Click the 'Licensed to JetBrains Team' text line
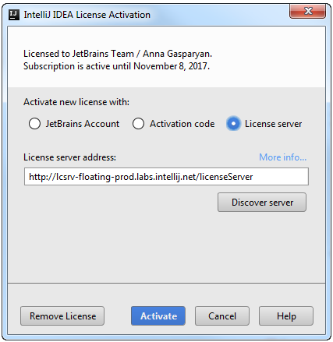The height and width of the screenshot is (342, 333). pyautogui.click(x=118, y=54)
